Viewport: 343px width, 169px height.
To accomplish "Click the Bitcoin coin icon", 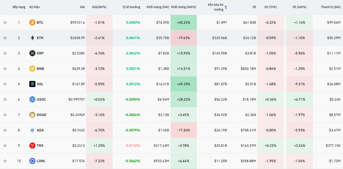I will tap(32, 22).
